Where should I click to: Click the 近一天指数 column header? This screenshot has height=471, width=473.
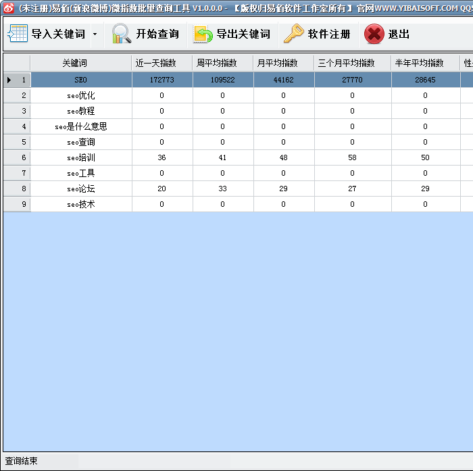tap(162, 63)
